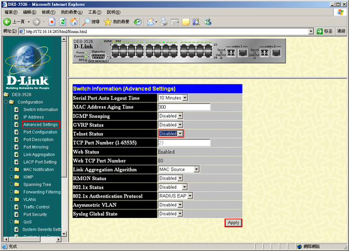The image size is (349, 251).
Task: Click the page icon beside Traffic Control
Action: (x=16, y=207)
